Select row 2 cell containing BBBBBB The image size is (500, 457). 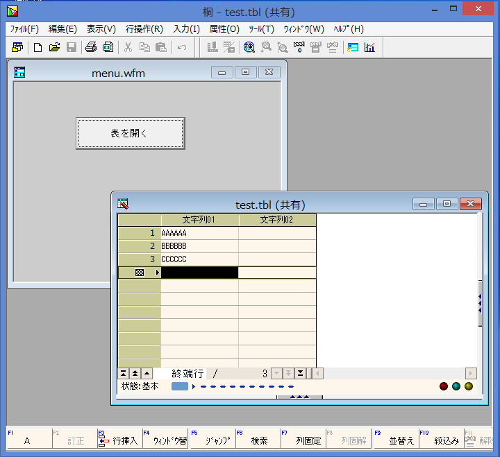coord(199,246)
